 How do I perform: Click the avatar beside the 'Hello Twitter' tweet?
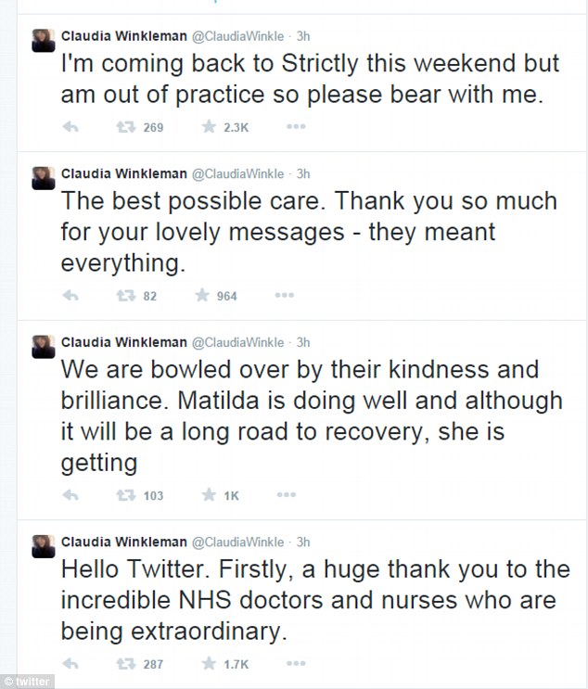(x=43, y=545)
